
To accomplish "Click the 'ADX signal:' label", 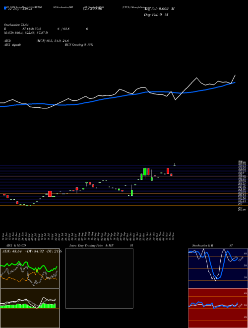I will [x=12, y=45].
